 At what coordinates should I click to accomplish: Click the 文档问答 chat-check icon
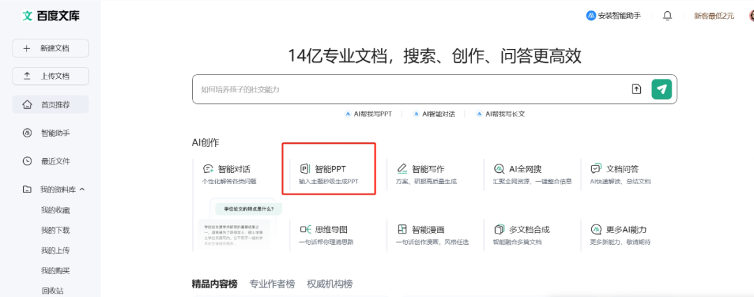[596, 169]
